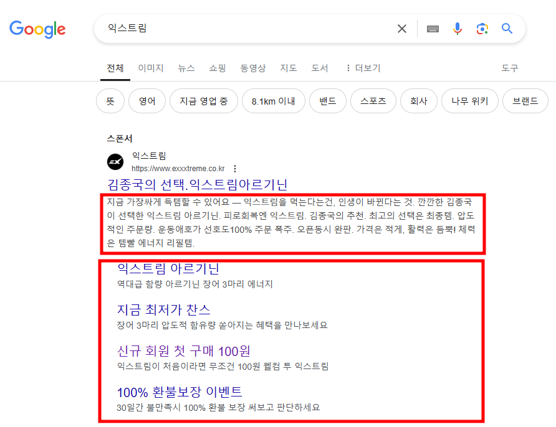Apply the 나무 위키 filter chip
Image resolution: width=556 pixels, height=427 pixels.
470,101
